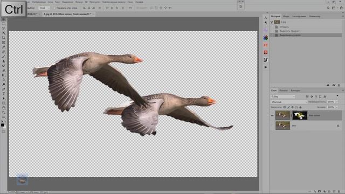Open the Actions play-triangle panel icon
This screenshot has width=345, height=194.
[266, 67]
